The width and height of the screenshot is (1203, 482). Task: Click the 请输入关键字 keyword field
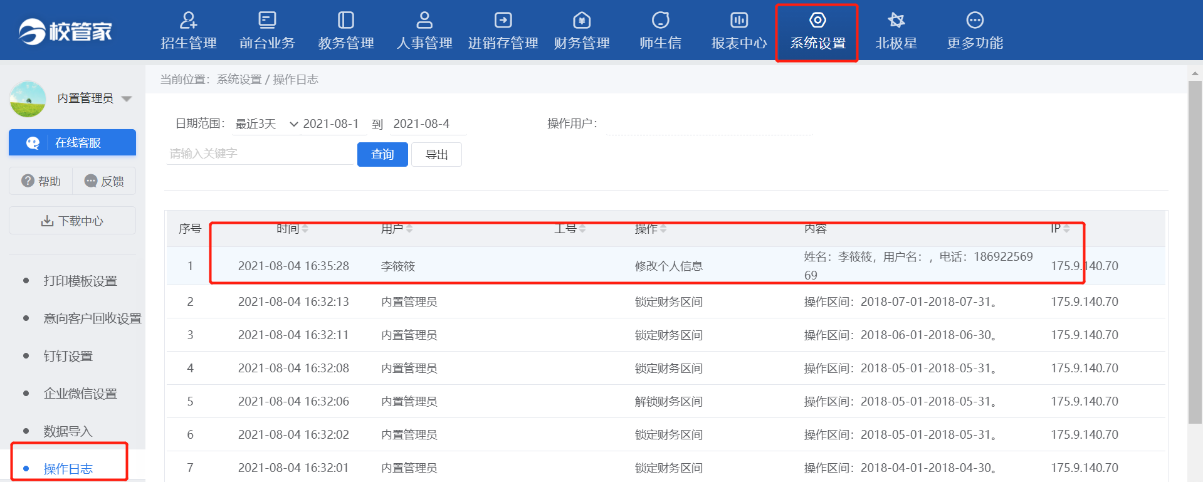click(260, 154)
